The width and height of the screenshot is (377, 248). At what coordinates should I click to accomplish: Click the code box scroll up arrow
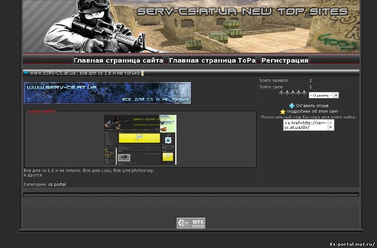coord(331,122)
